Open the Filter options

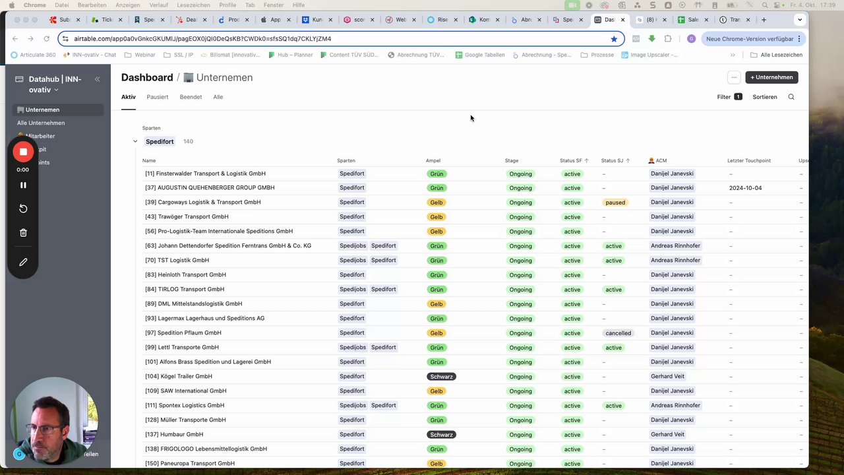pos(729,97)
